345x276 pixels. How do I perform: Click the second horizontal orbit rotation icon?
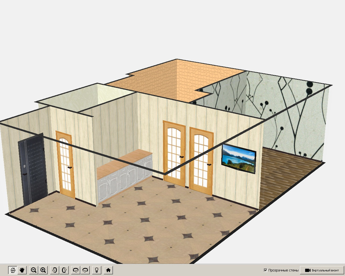coord(85,270)
